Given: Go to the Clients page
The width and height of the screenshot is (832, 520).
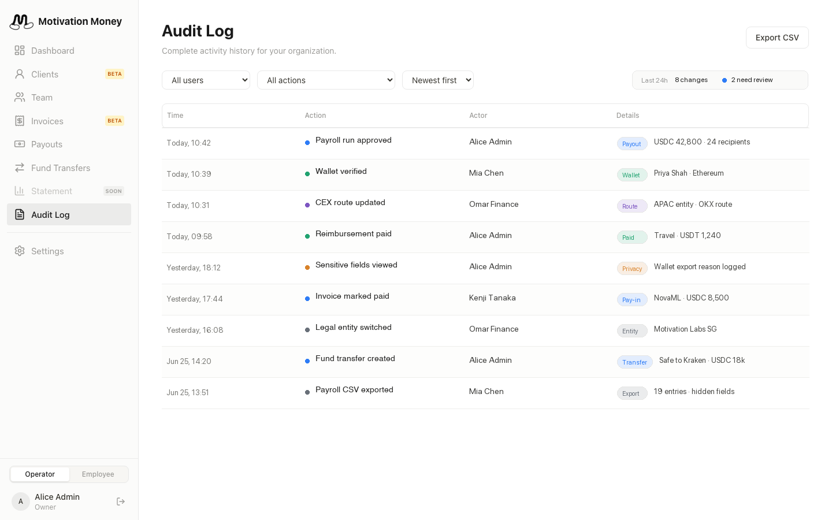Looking at the screenshot, I should point(69,74).
